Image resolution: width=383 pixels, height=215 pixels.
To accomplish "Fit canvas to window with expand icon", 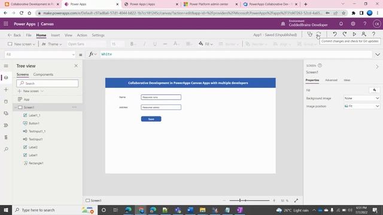I will click(296, 201).
